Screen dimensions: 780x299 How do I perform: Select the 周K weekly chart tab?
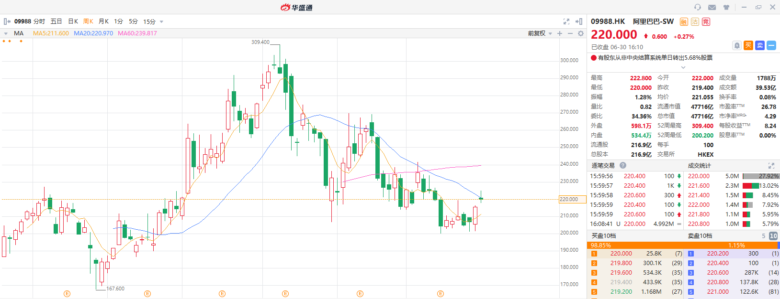(x=89, y=21)
